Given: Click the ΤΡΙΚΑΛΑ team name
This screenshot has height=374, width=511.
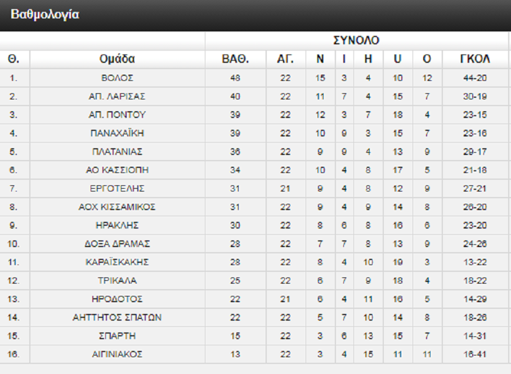Looking at the screenshot, I should 117,281.
